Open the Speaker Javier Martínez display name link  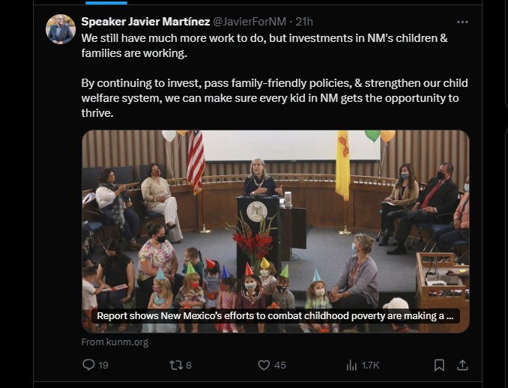[135, 21]
